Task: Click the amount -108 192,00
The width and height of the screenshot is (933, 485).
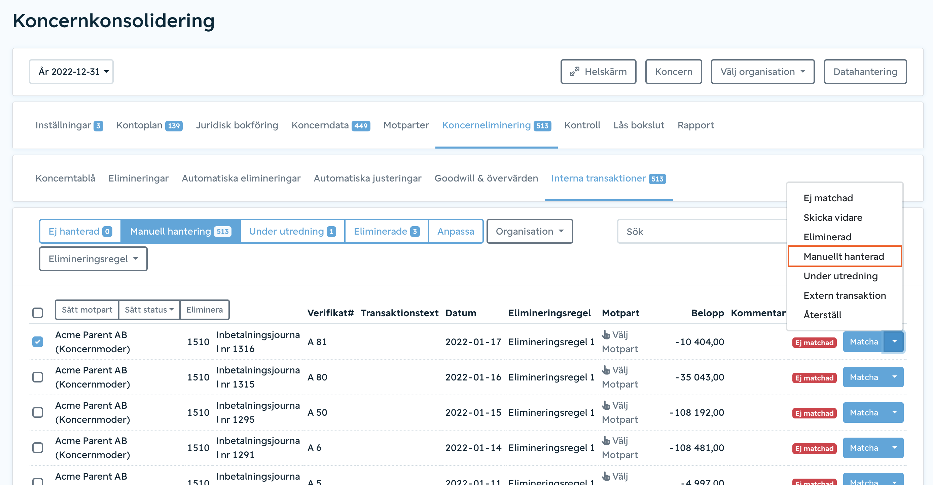Action: pyautogui.click(x=697, y=413)
